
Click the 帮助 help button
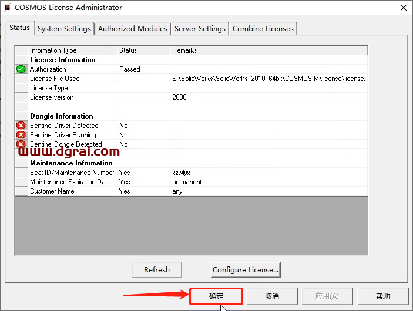point(382,296)
